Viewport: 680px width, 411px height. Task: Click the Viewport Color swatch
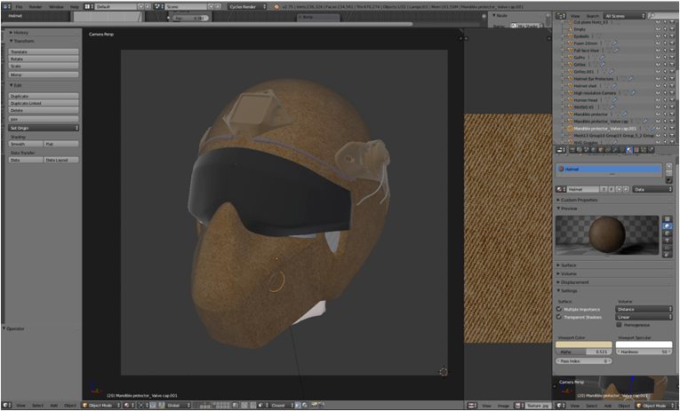[583, 344]
